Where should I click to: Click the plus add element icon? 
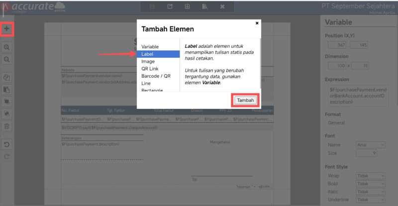click(6, 29)
